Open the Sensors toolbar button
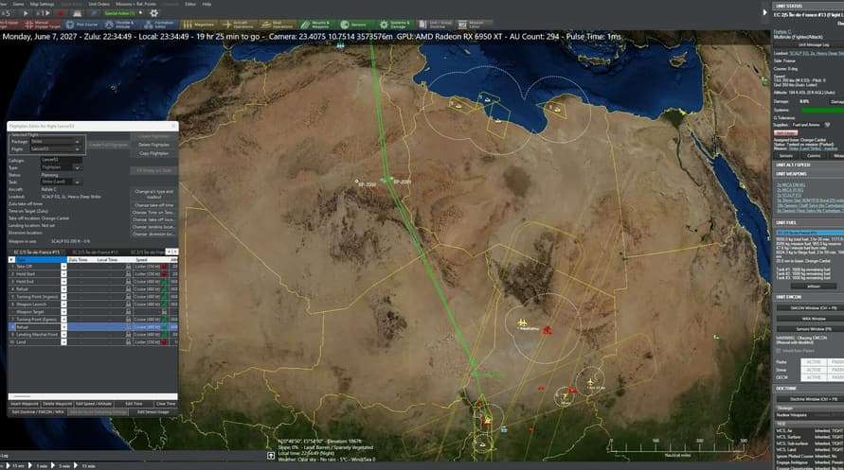 point(355,25)
